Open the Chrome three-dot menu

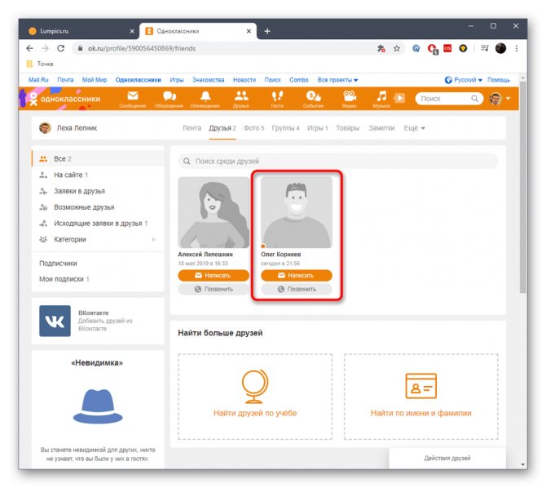click(x=517, y=48)
